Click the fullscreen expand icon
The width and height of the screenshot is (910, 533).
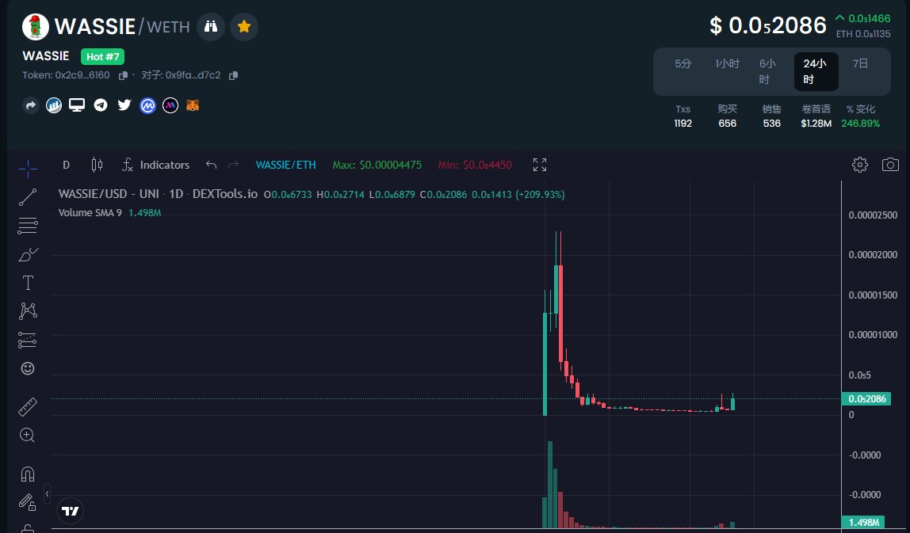(540, 166)
